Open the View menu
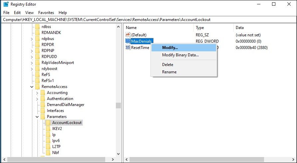This screenshot has width=297, height=163. click(x=29, y=13)
